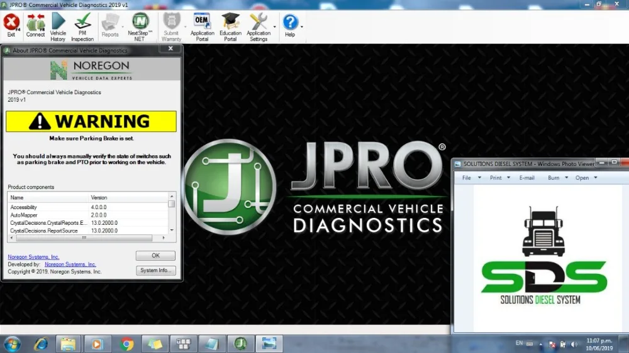Click the vertical scrollbar thumb in components list
Viewport: 629px width, 353px height.
point(172,204)
